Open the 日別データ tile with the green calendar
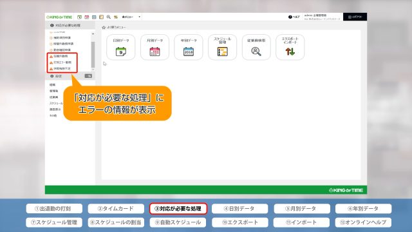Screen dimensions: 412x232 pos(121,47)
